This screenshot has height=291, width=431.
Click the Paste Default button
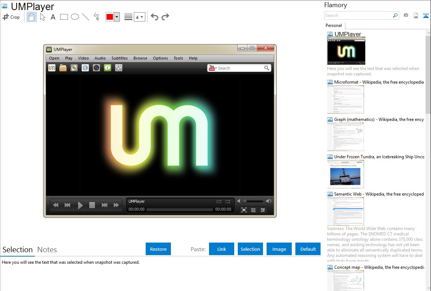click(x=308, y=249)
